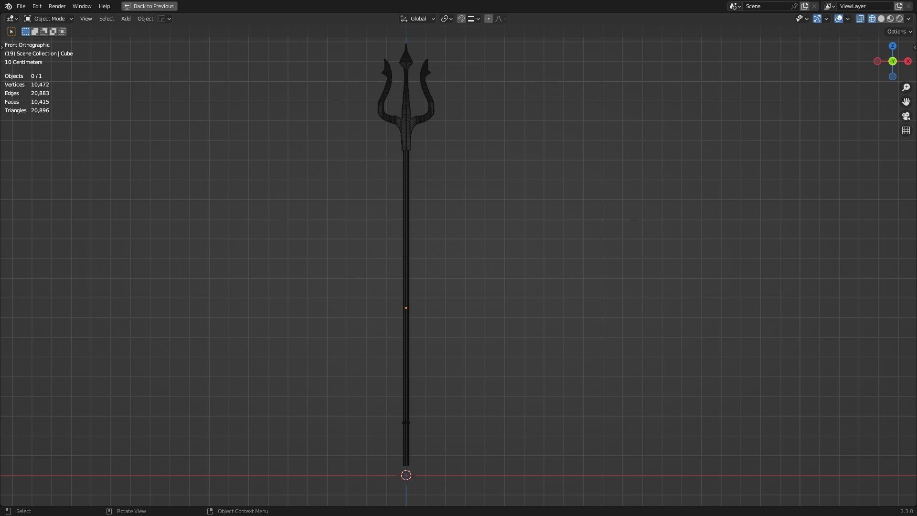This screenshot has height=516, width=917.
Task: Click the Blender logo icon
Action: (8, 6)
